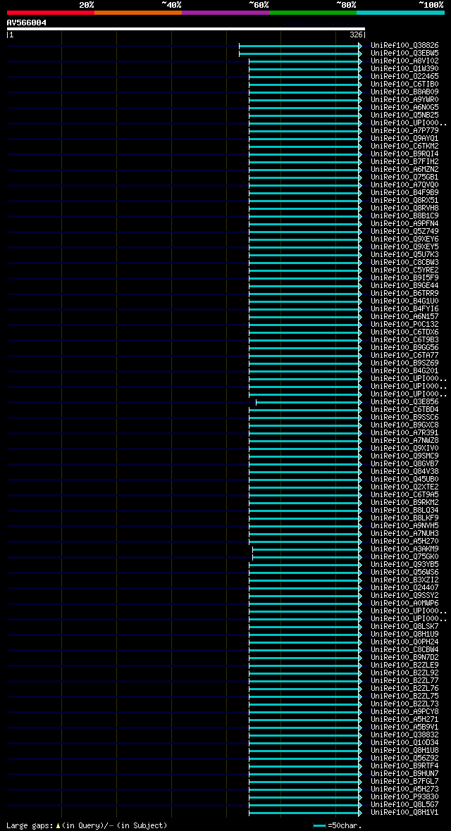Open hit UniRef100_B6TRR9
Screen dimensions: 451x831
coord(404,293)
